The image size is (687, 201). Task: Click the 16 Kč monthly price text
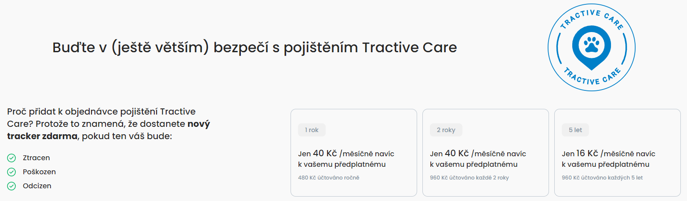coord(587,154)
